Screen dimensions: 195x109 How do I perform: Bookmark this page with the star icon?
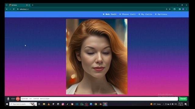pos(170,9)
